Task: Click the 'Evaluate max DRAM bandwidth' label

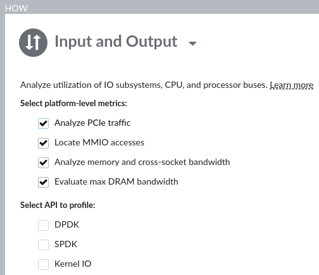Action: point(116,181)
